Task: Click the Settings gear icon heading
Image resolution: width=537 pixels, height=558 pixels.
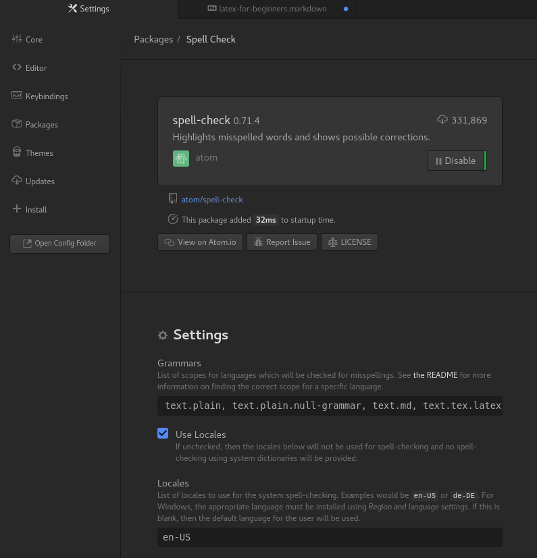Action: (x=163, y=335)
